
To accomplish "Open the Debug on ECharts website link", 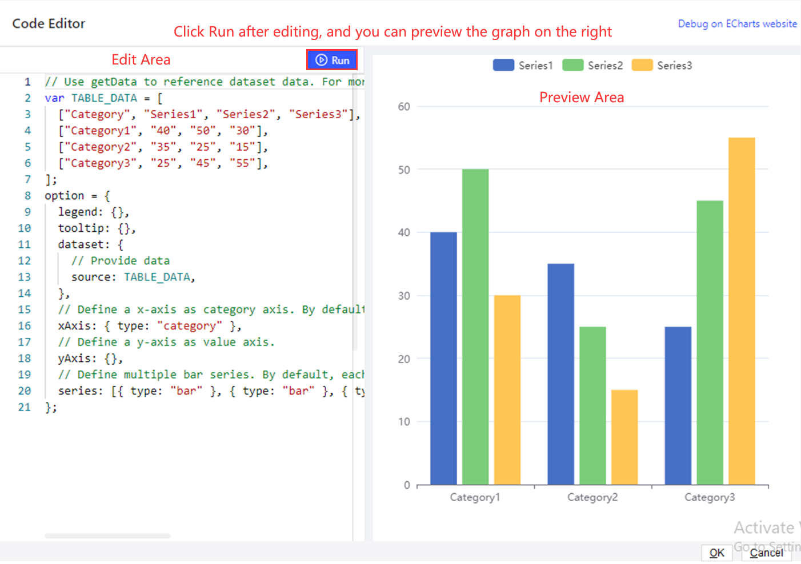I will (x=737, y=24).
